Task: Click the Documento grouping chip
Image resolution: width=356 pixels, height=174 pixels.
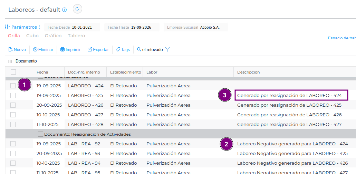Action: (26, 61)
